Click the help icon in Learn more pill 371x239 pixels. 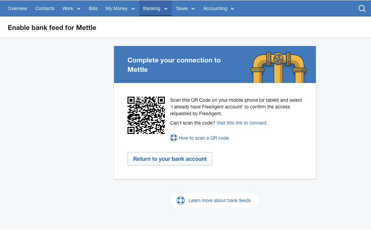pyautogui.click(x=181, y=200)
